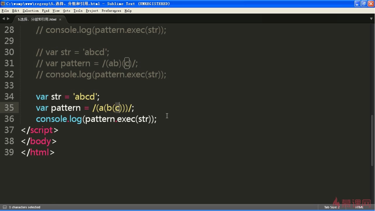Select the 5.选择、分组和引用.html tab
375x211 pixels.
(37, 19)
